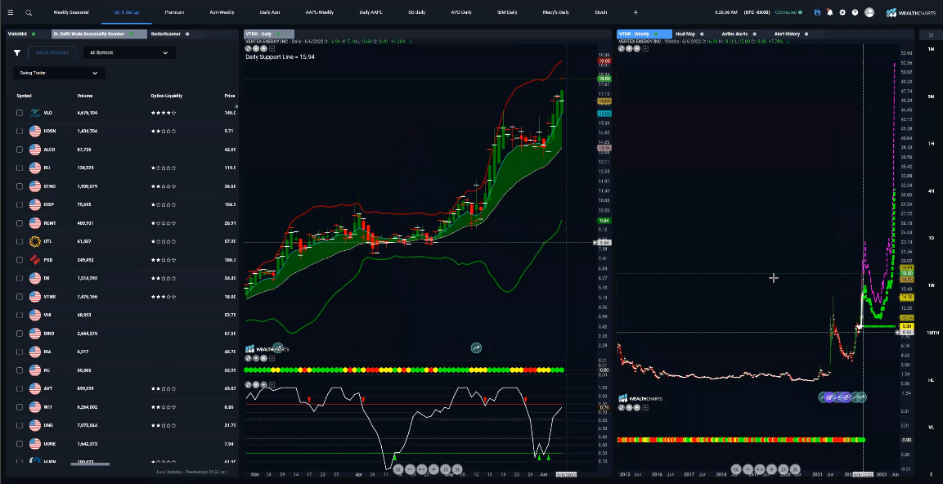Sort the scanner by the Option Liquidity header
Screen dimensions: 943x484
coord(167,96)
